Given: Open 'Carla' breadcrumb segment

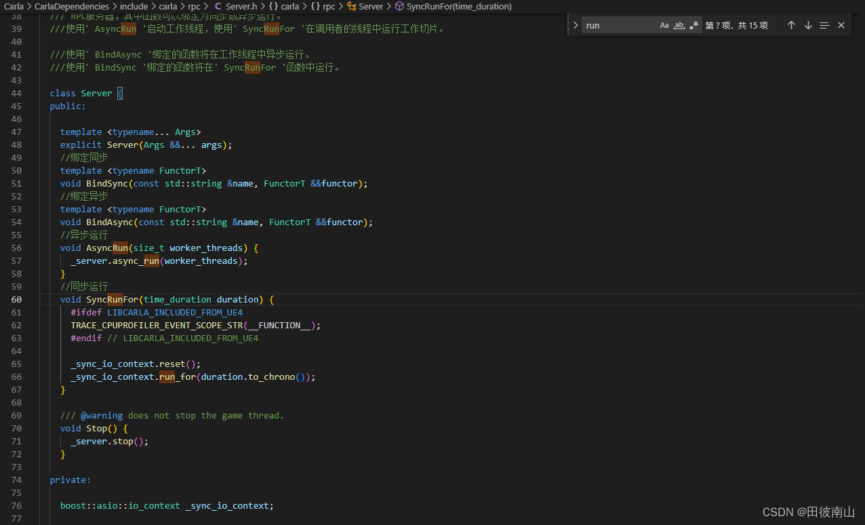Looking at the screenshot, I should click(x=14, y=6).
